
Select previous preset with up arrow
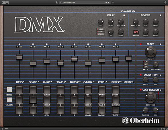[106, 3]
